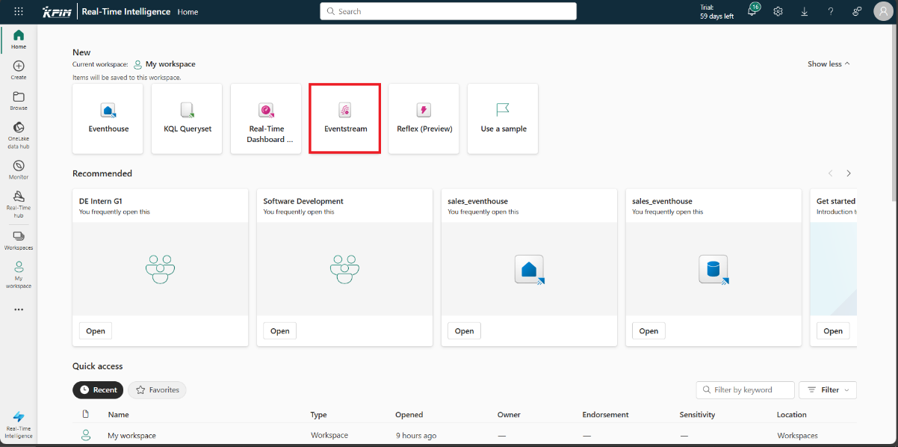898x447 pixels.
Task: Sort by the Endorsement column header
Action: pos(606,415)
